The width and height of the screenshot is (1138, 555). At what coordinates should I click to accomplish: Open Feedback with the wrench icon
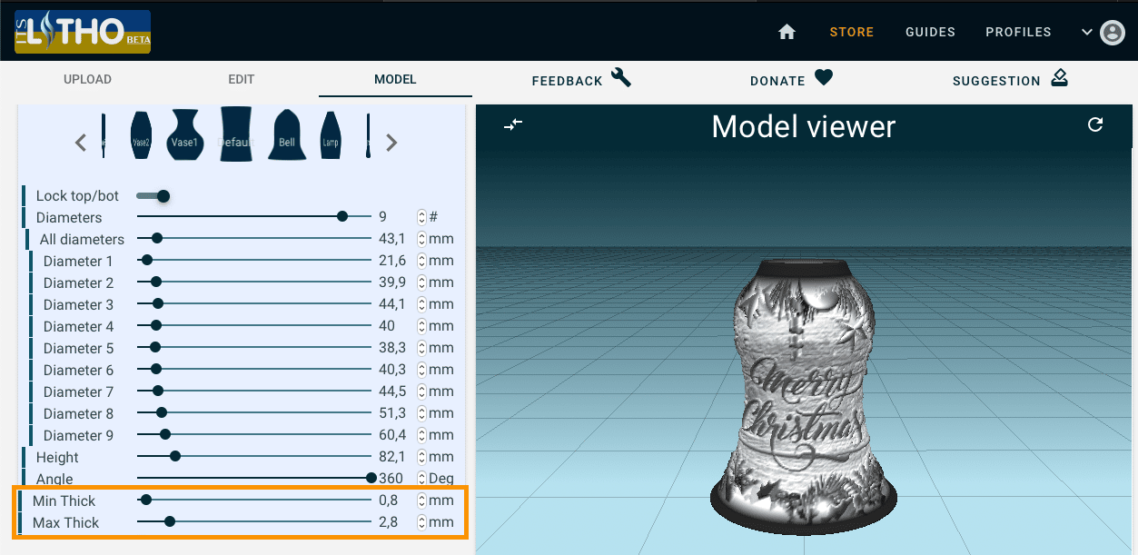[581, 79]
